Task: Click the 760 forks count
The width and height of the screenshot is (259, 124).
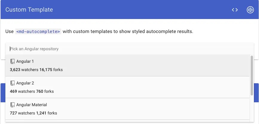Action: 40,92
